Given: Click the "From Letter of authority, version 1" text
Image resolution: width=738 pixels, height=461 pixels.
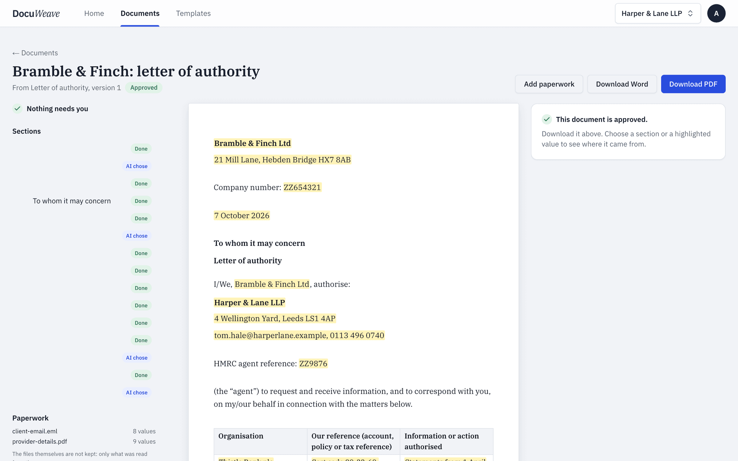Looking at the screenshot, I should pyautogui.click(x=67, y=88).
